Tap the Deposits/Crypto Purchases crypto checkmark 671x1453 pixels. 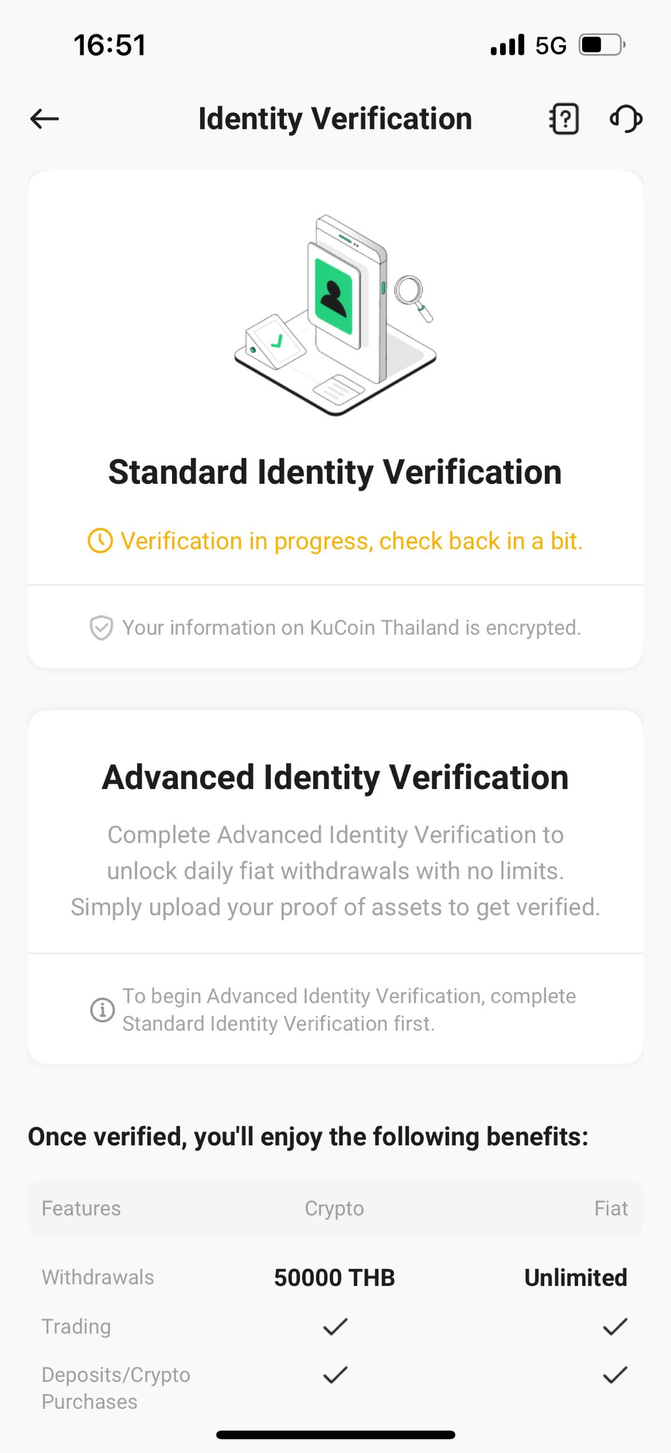335,1375
